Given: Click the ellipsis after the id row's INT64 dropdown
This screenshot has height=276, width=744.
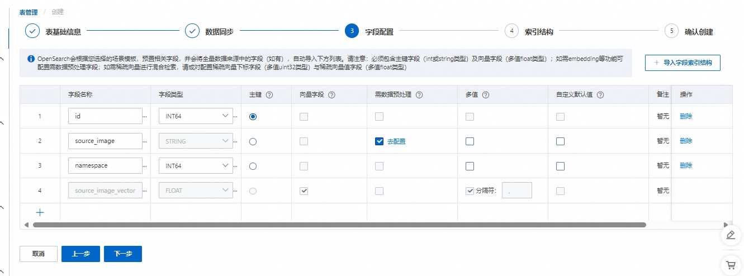Looking at the screenshot, I should click(236, 117).
